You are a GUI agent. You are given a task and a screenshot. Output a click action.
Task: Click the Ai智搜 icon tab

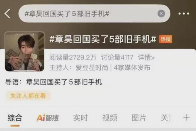pyautogui.click(x=48, y=118)
